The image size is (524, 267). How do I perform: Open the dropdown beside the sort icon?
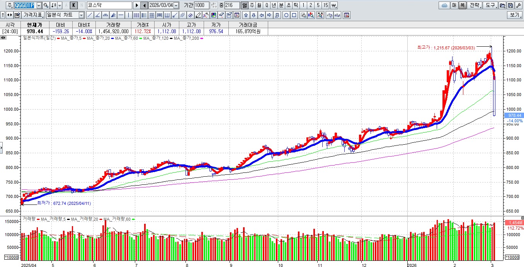[x=60, y=5]
